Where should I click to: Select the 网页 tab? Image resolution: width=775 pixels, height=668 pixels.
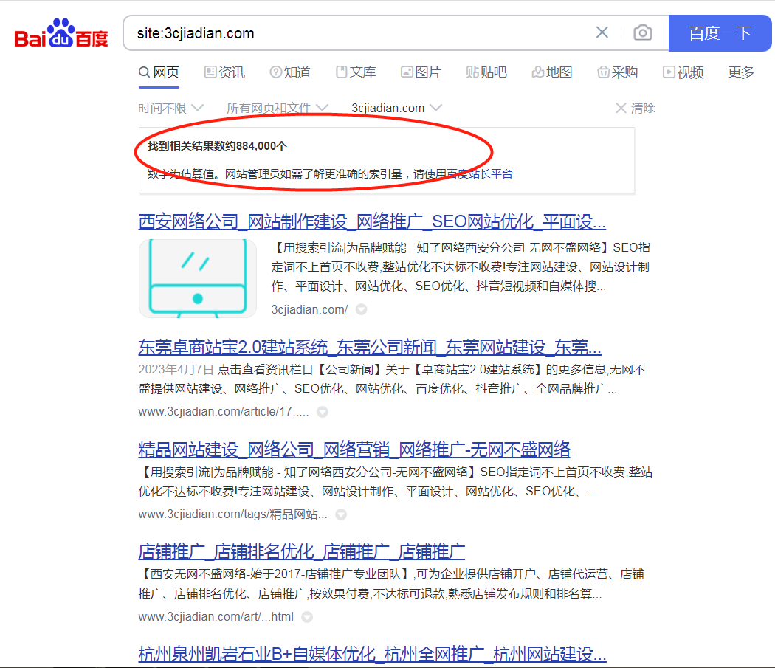tap(159, 72)
